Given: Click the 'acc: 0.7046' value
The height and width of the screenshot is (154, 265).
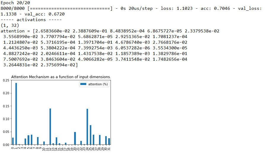Looking at the screenshot, I should 215,8.
